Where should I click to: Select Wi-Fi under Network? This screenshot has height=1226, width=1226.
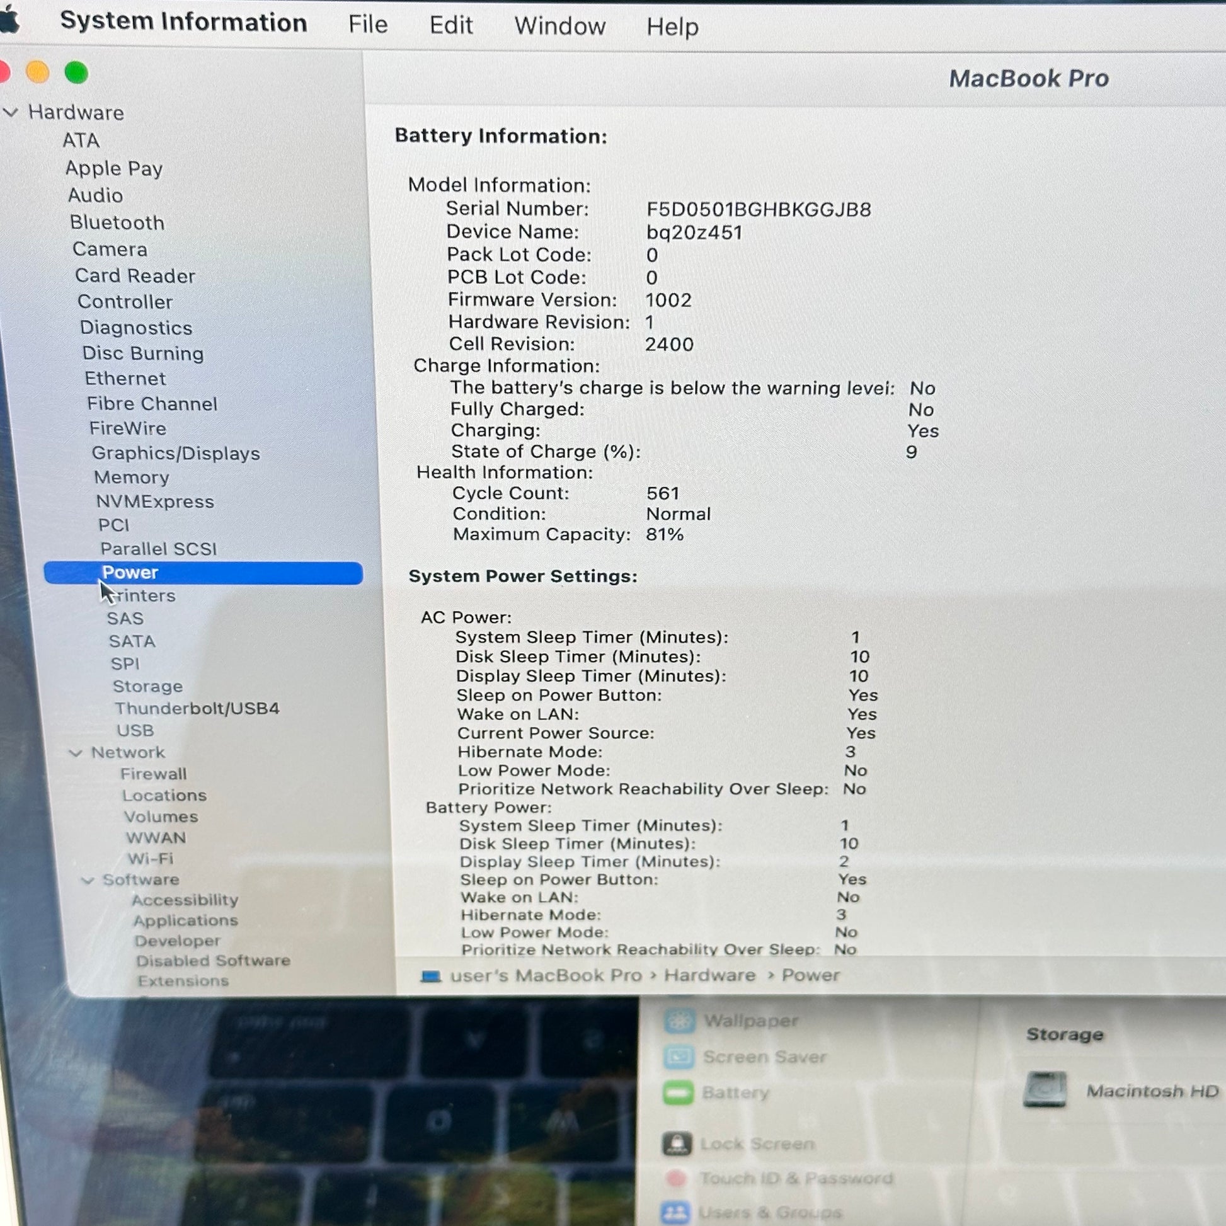(150, 859)
